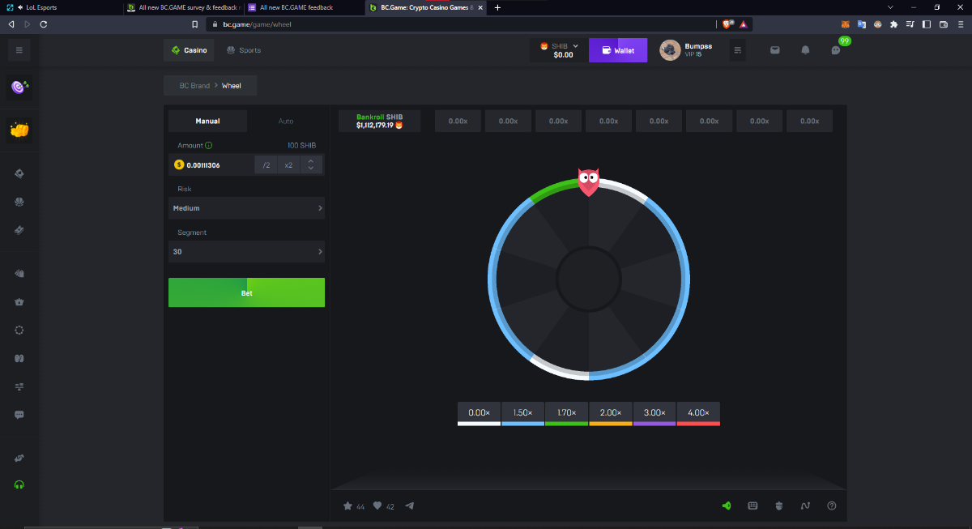This screenshot has width=972, height=529.
Task: Open the purple Wallet button
Action: pos(617,50)
